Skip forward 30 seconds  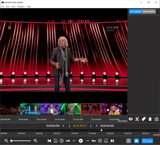[x=100, y=141]
